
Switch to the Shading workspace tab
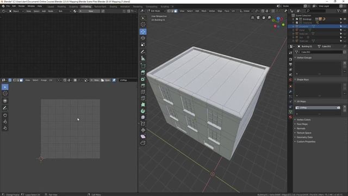pos(113,7)
